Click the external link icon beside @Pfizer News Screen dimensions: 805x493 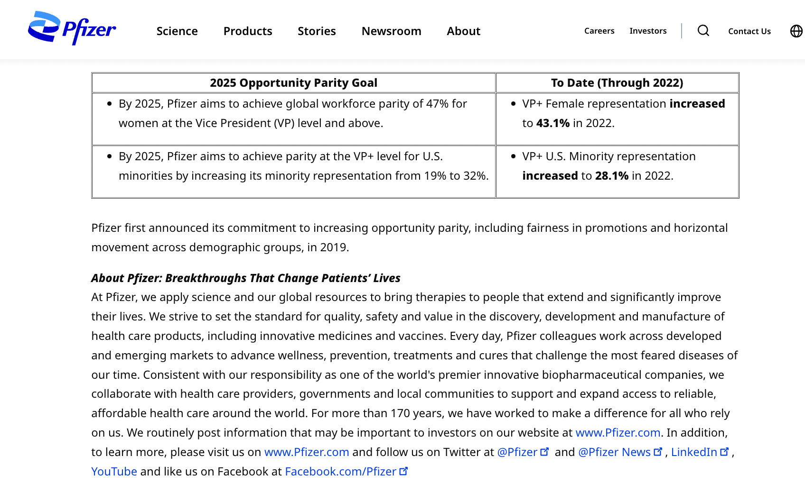(658, 451)
